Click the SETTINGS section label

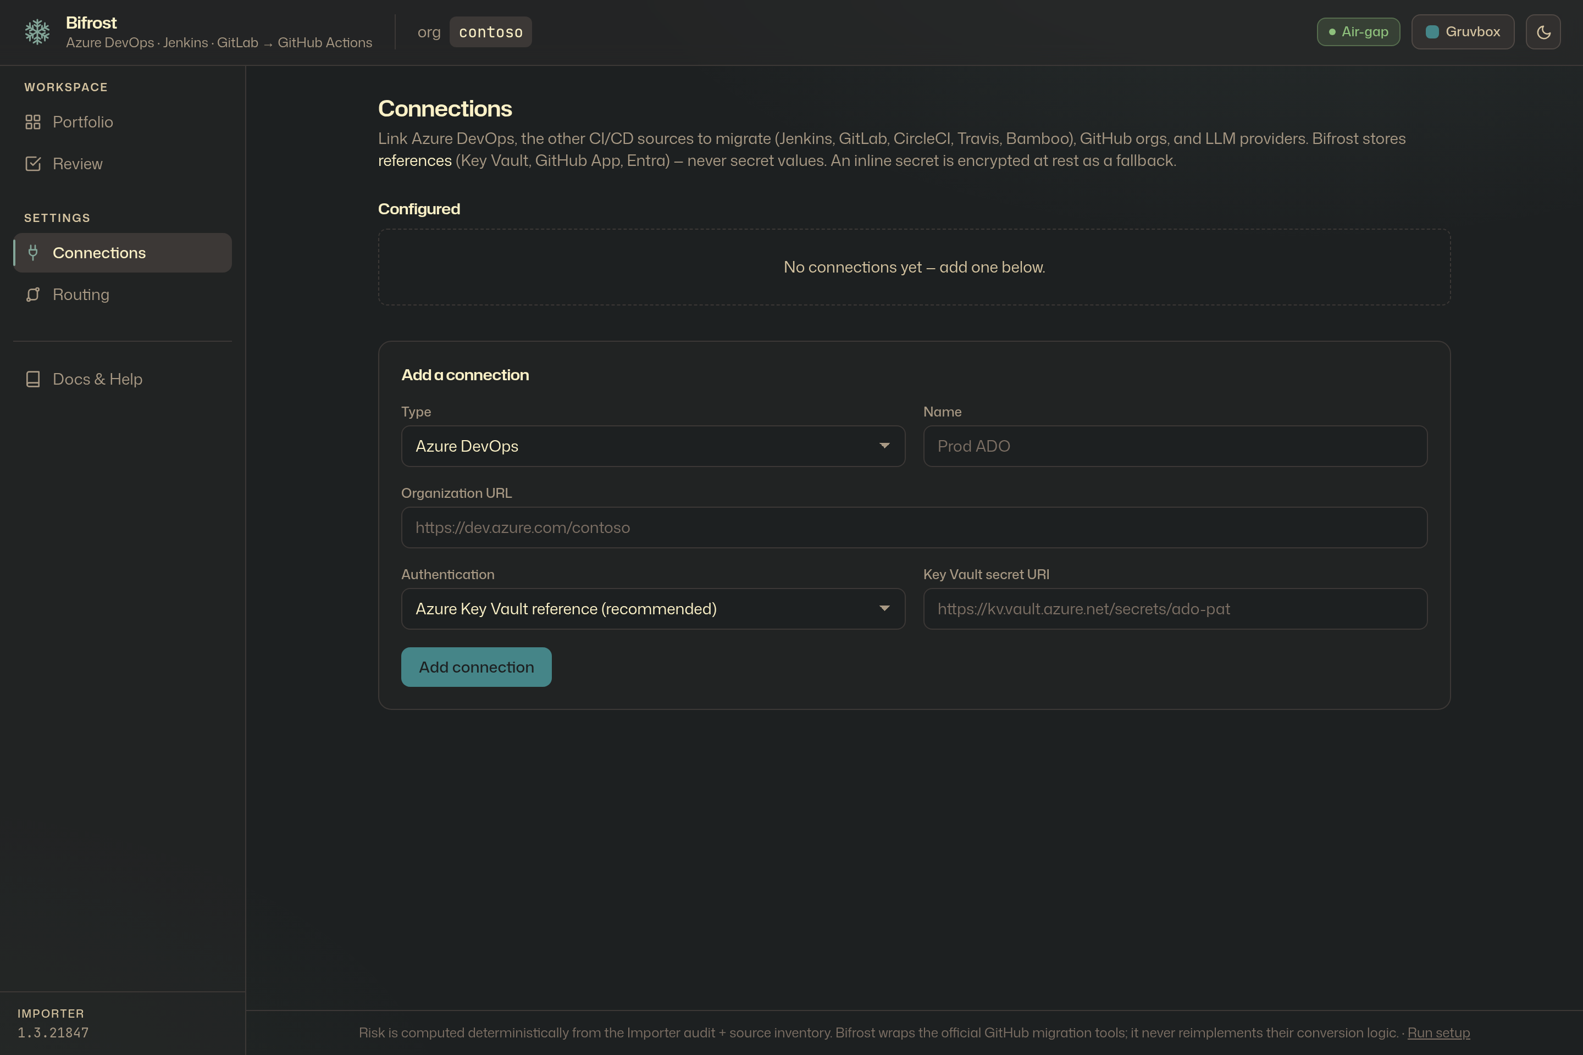click(x=57, y=218)
